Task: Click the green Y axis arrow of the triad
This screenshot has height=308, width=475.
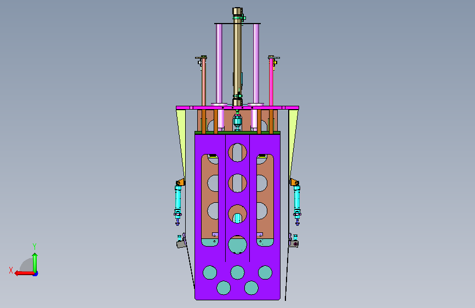Action: 35,263
